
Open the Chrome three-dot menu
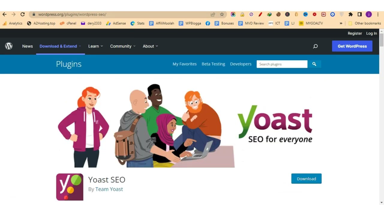378,14
